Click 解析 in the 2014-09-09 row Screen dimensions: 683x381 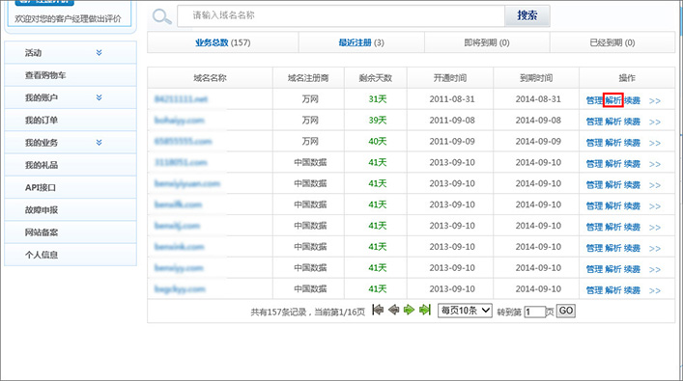click(x=613, y=143)
